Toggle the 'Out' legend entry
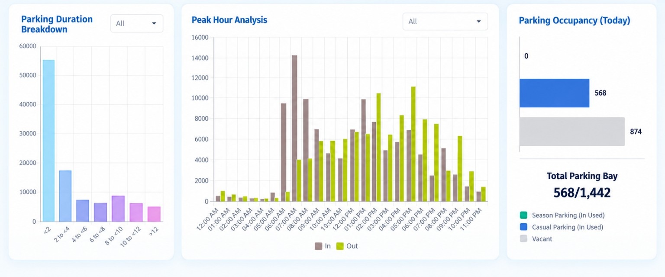This screenshot has height=277, width=665. click(347, 246)
